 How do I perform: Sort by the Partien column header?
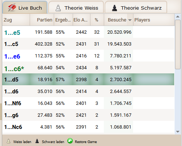click(x=42, y=20)
